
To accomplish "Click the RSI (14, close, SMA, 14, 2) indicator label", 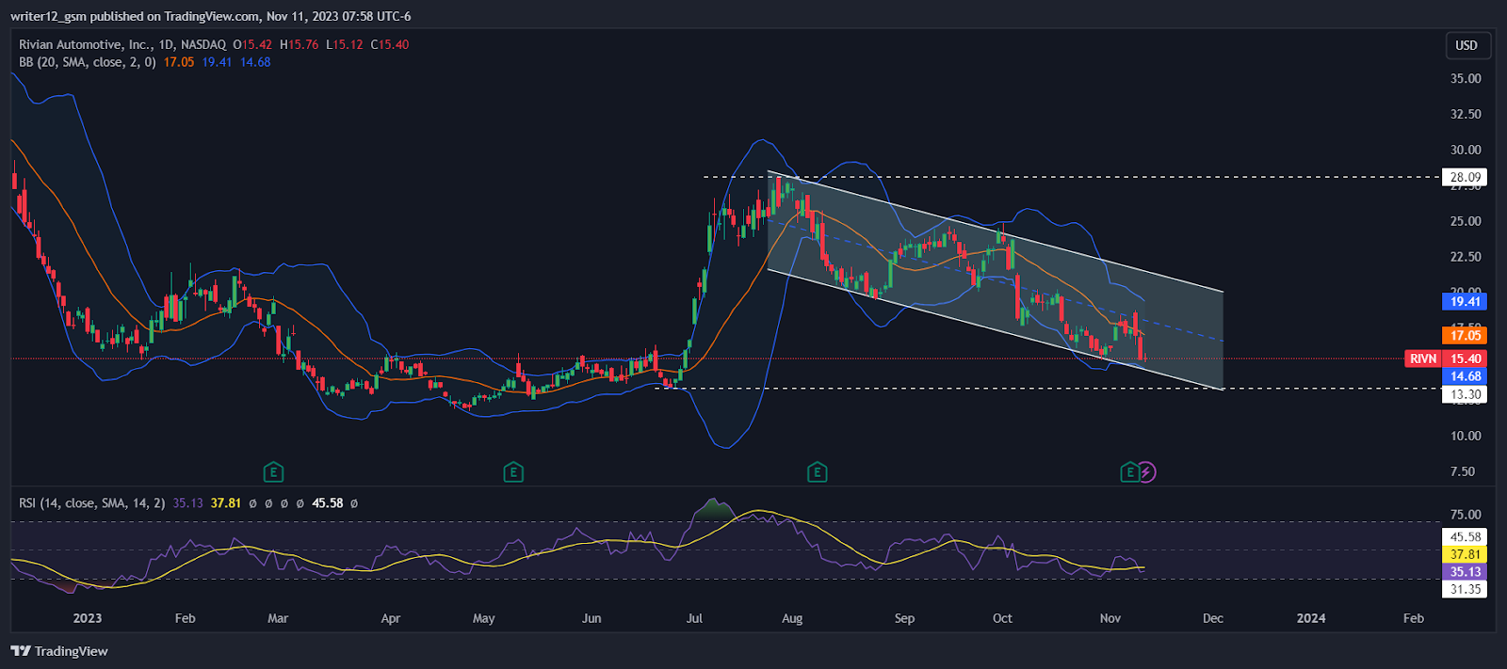I will [x=91, y=503].
